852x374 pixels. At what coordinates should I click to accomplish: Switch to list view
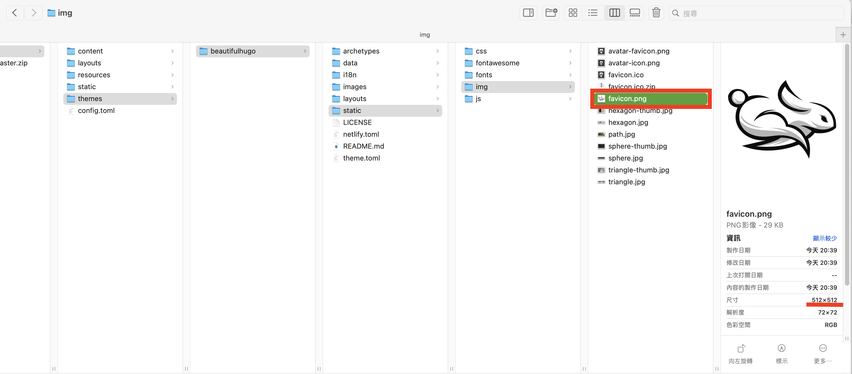tap(593, 13)
